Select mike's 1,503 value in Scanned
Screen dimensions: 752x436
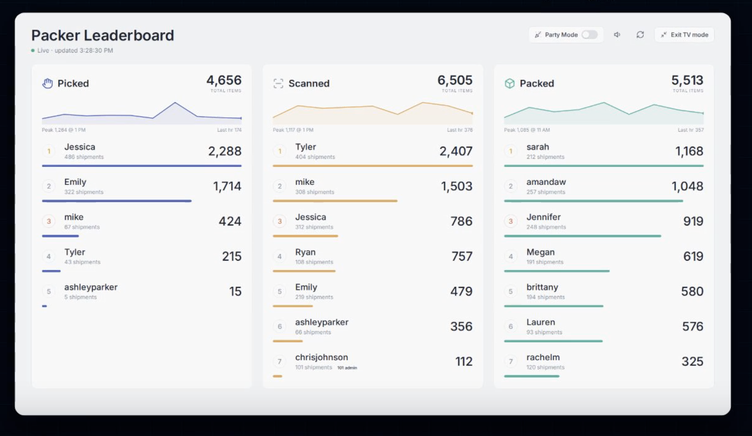click(x=456, y=186)
